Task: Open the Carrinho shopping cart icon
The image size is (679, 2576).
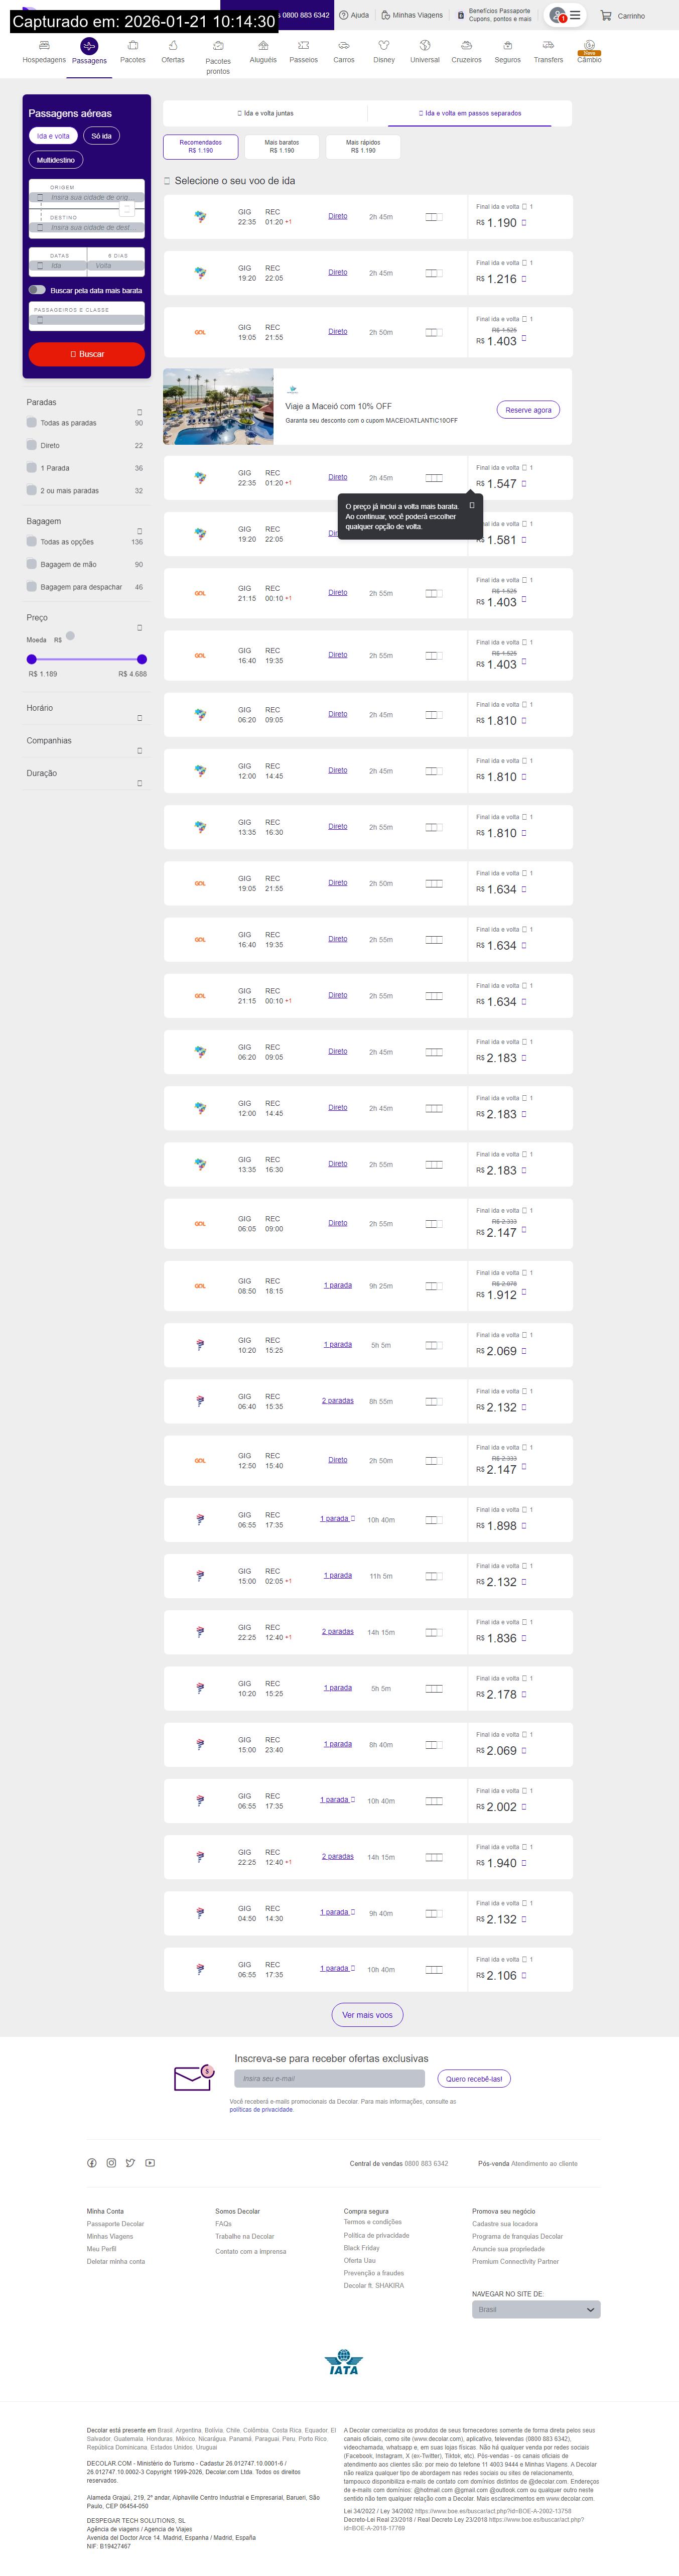Action: (606, 16)
